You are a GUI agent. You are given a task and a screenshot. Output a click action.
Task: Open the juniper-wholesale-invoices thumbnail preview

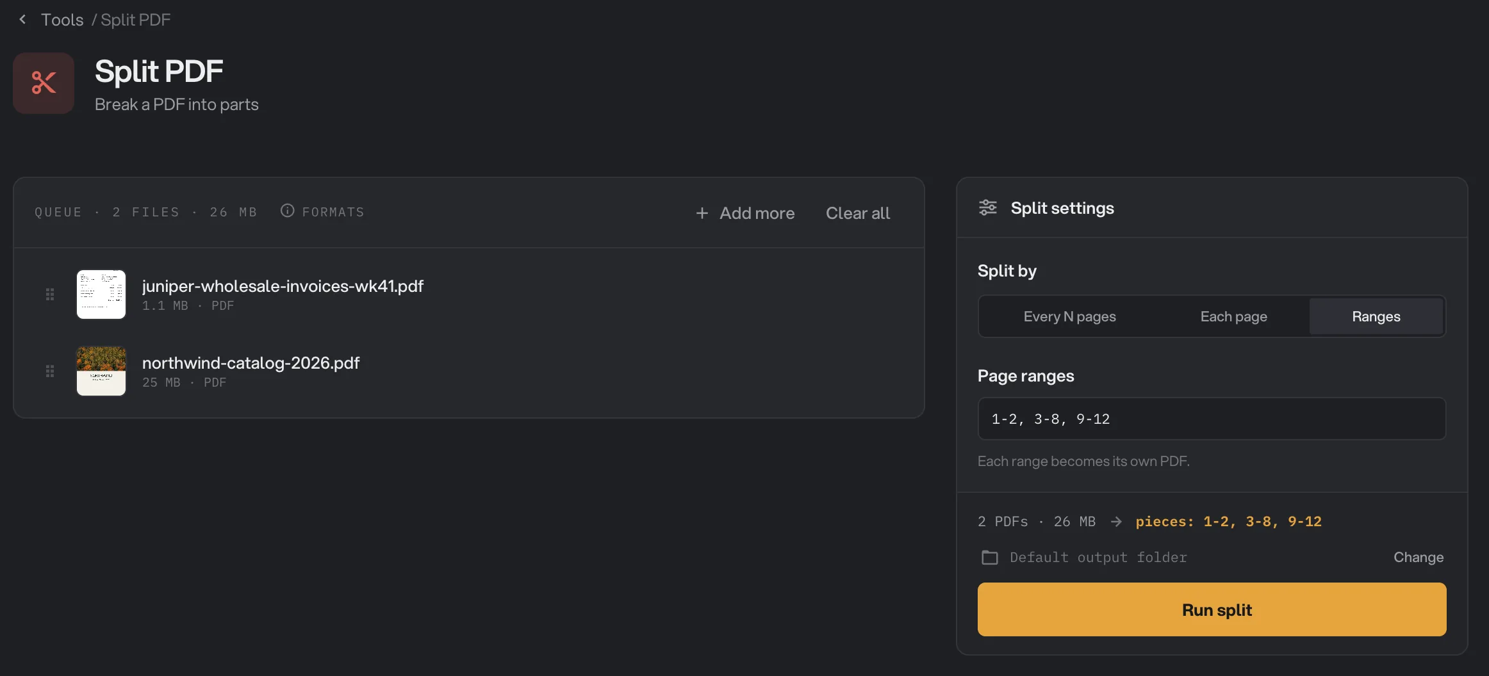(x=101, y=294)
